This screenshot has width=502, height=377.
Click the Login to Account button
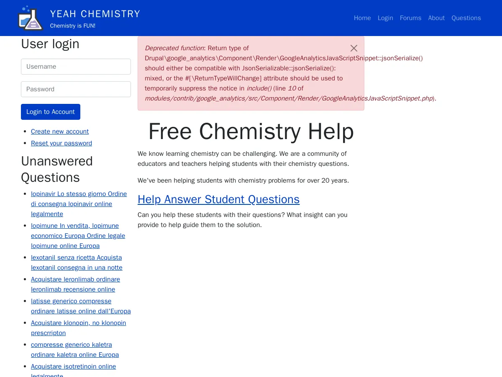point(50,111)
